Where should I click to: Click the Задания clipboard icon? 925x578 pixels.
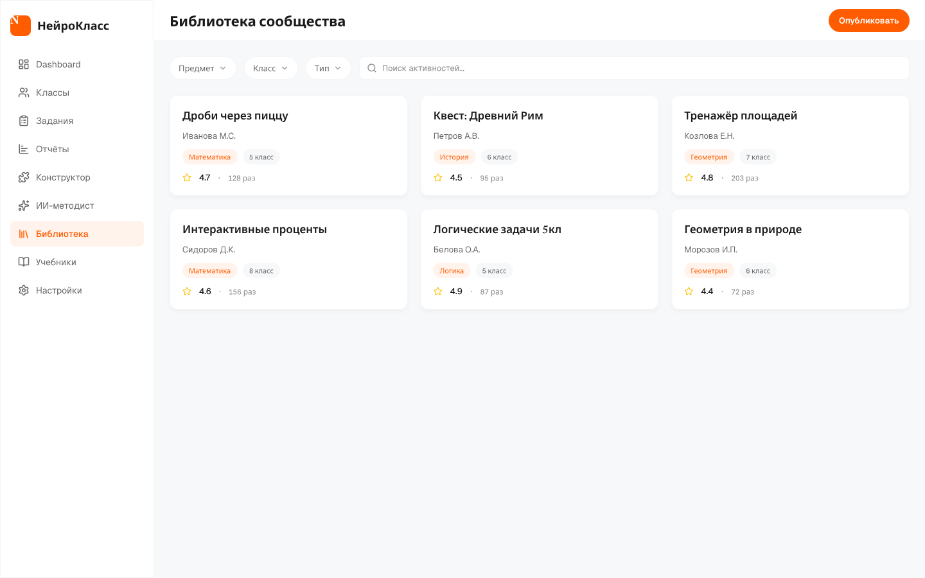[24, 121]
